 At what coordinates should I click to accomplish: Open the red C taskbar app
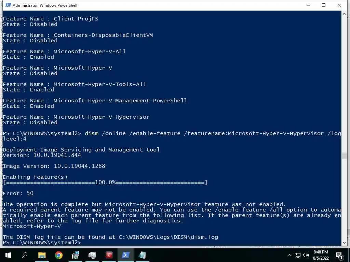pyautogui.click(x=109, y=255)
